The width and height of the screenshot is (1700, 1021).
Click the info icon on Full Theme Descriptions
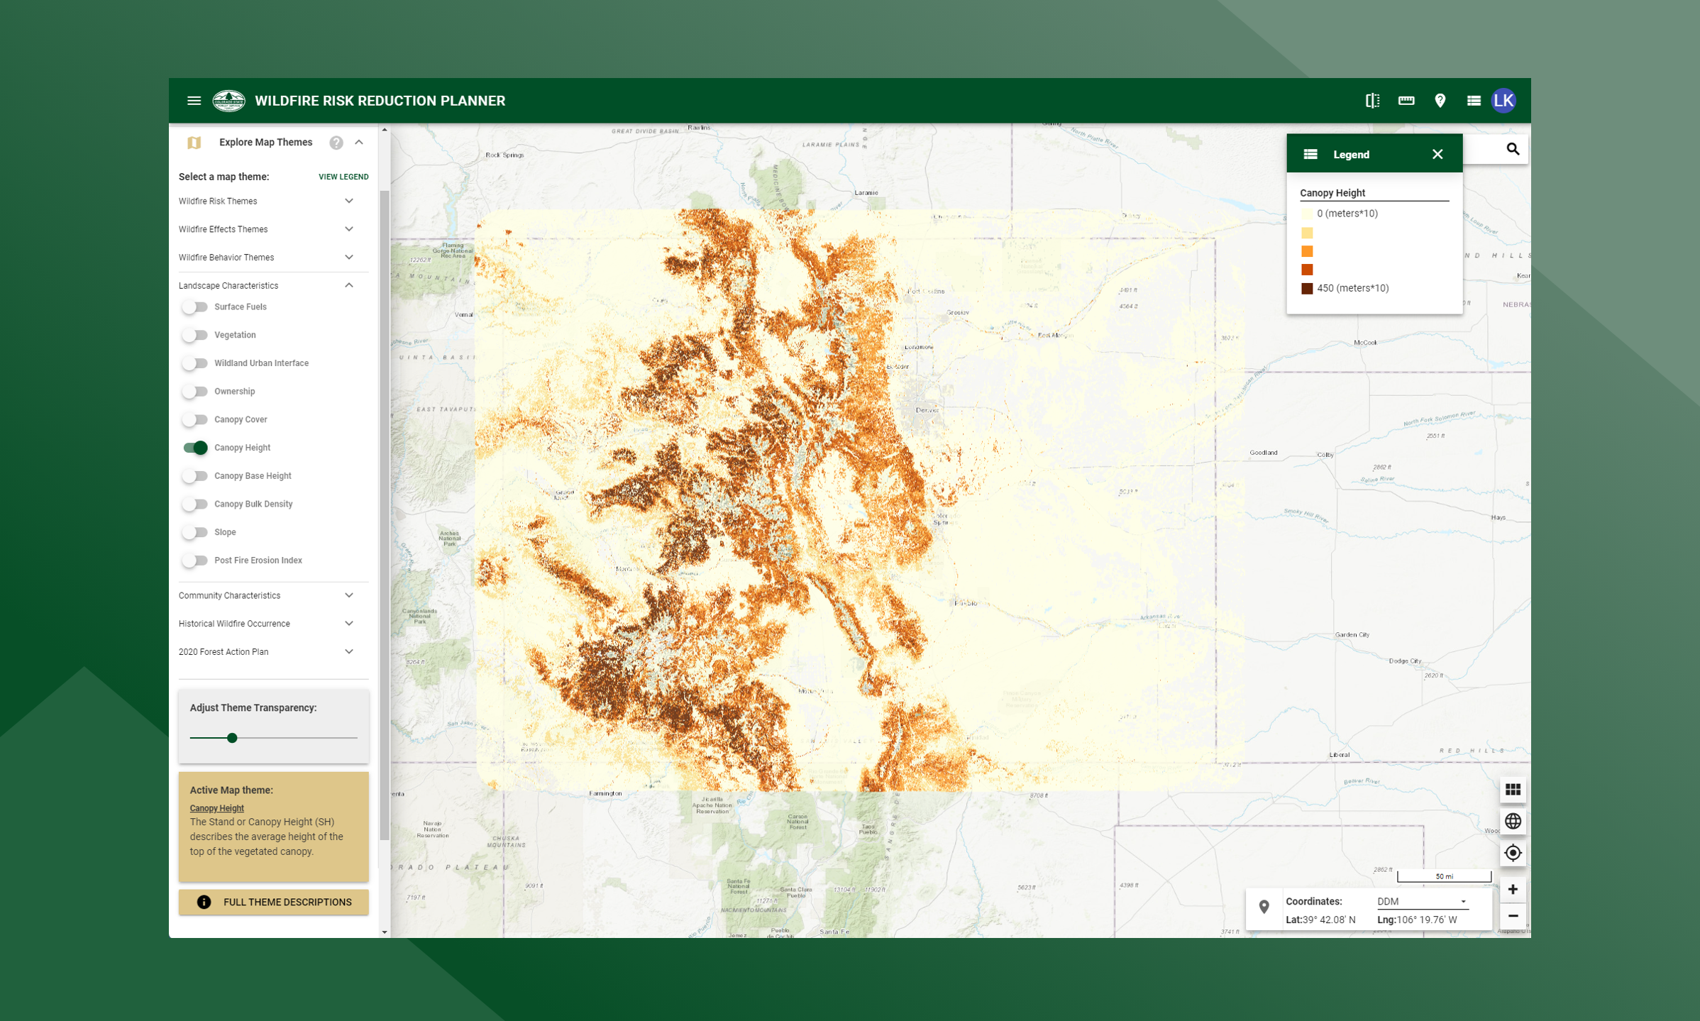coord(204,902)
